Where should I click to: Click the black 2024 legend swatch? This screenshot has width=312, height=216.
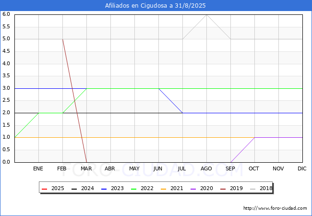pyautogui.click(x=74, y=189)
